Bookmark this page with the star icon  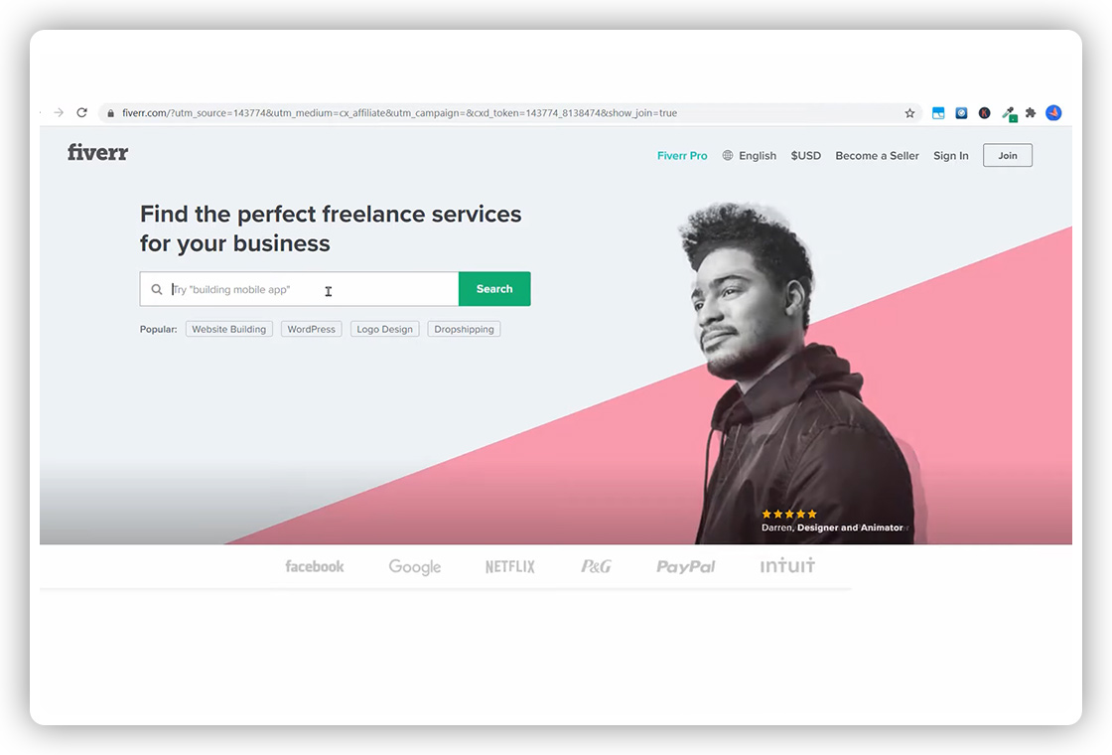(x=909, y=113)
